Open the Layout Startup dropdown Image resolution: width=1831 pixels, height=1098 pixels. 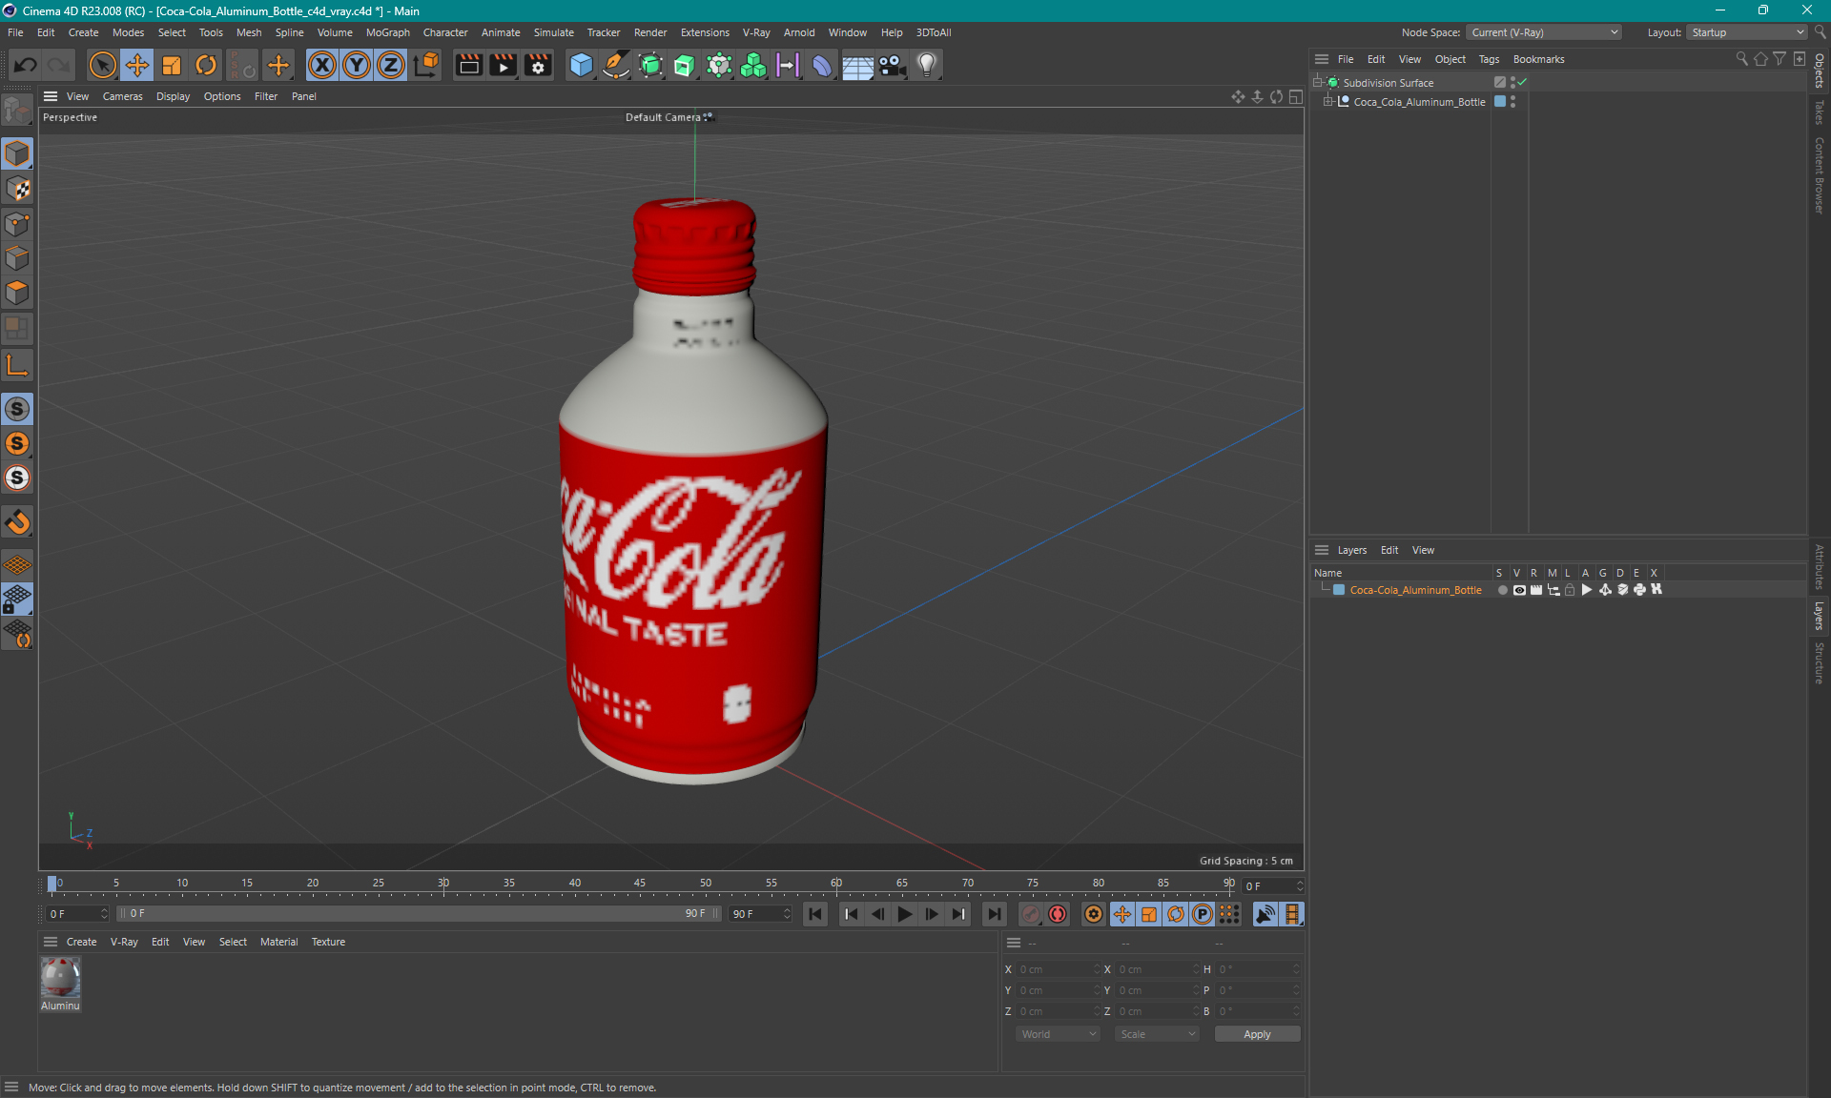[1747, 32]
